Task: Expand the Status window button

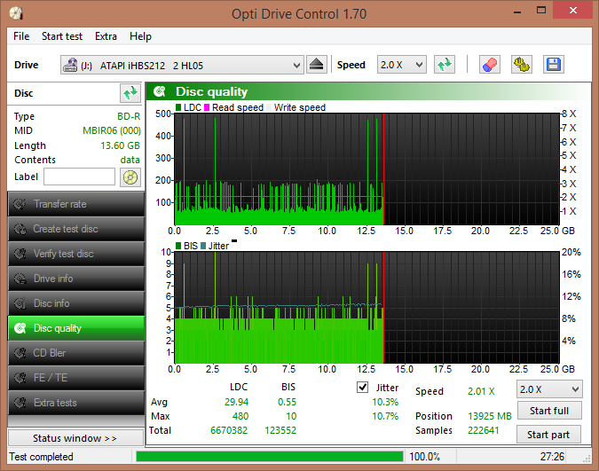Action: 75,438
